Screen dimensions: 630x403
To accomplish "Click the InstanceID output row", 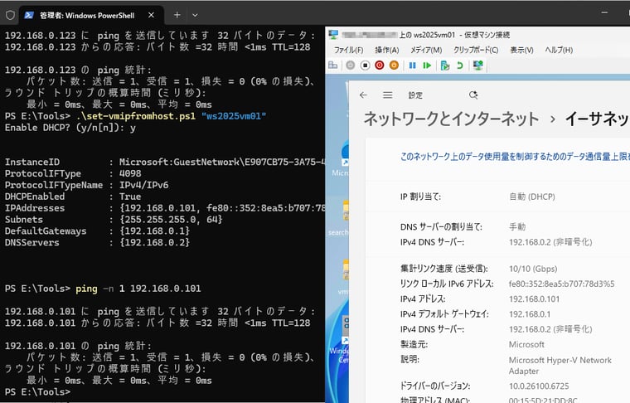I will pos(164,163).
